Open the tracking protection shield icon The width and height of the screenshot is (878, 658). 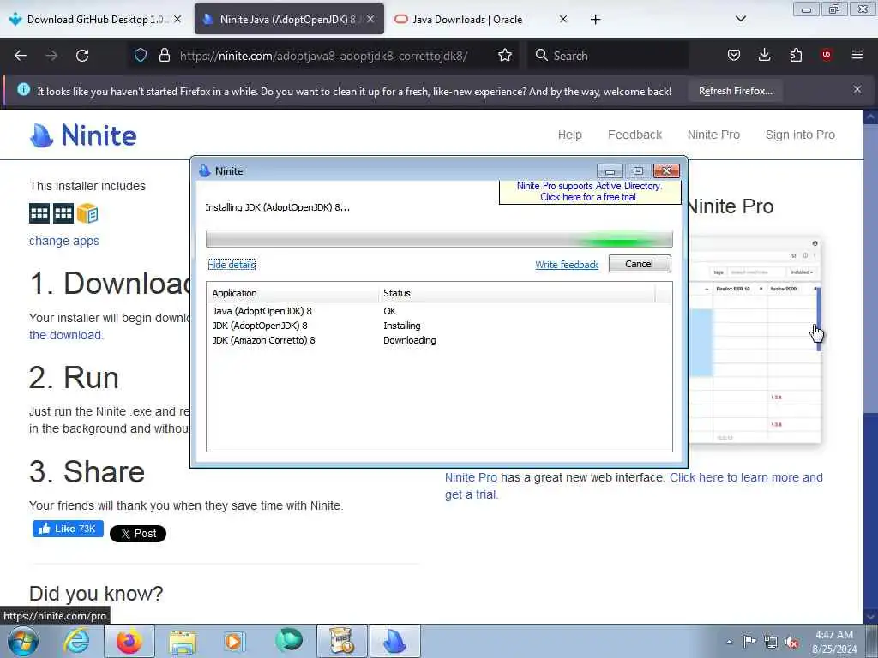click(141, 55)
